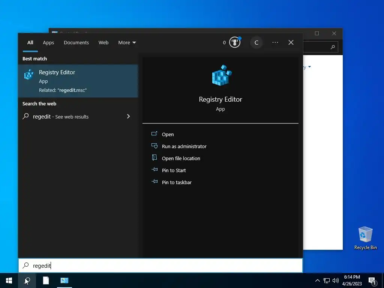Expand the More filter dropdown

tap(127, 43)
